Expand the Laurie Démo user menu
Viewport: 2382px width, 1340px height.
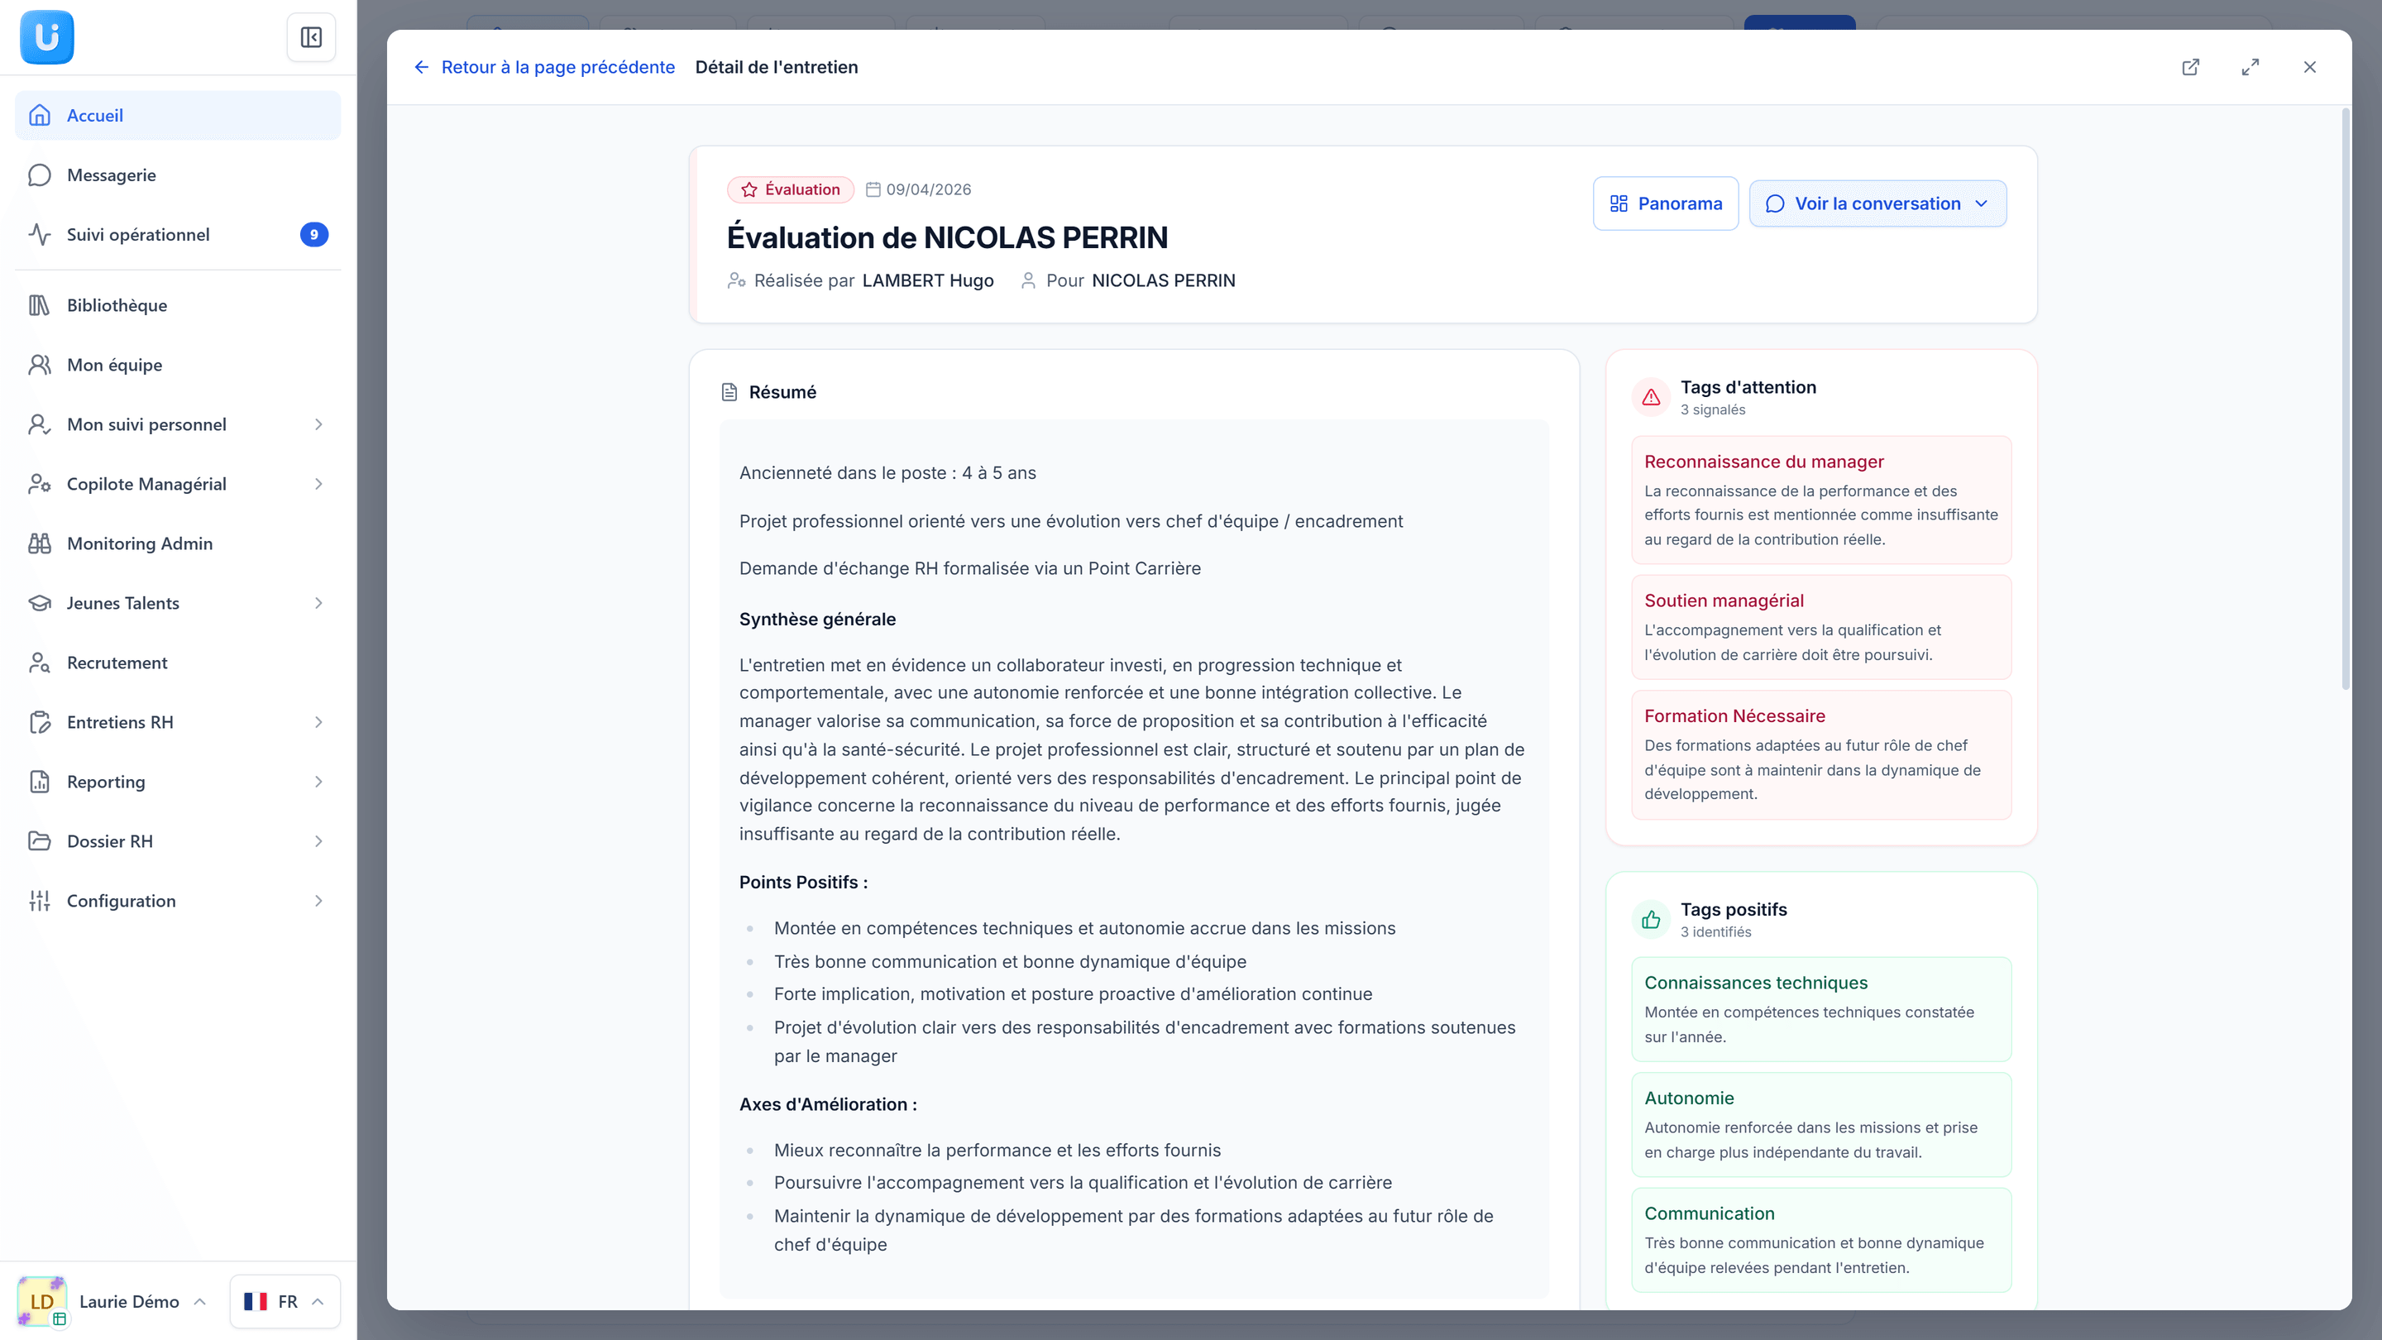pyautogui.click(x=112, y=1301)
